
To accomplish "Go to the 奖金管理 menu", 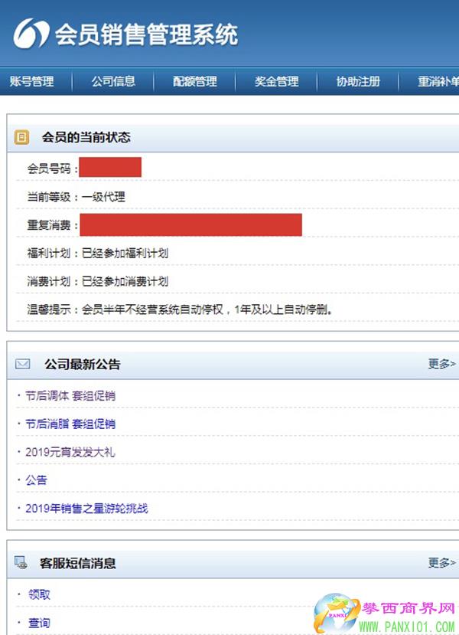I will [276, 82].
